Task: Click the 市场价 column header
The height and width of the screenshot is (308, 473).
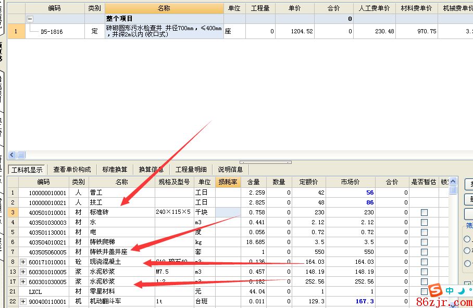Action: (x=350, y=182)
